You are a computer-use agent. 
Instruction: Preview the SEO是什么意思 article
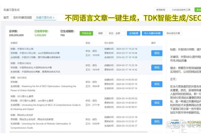pyautogui.click(x=157, y=103)
